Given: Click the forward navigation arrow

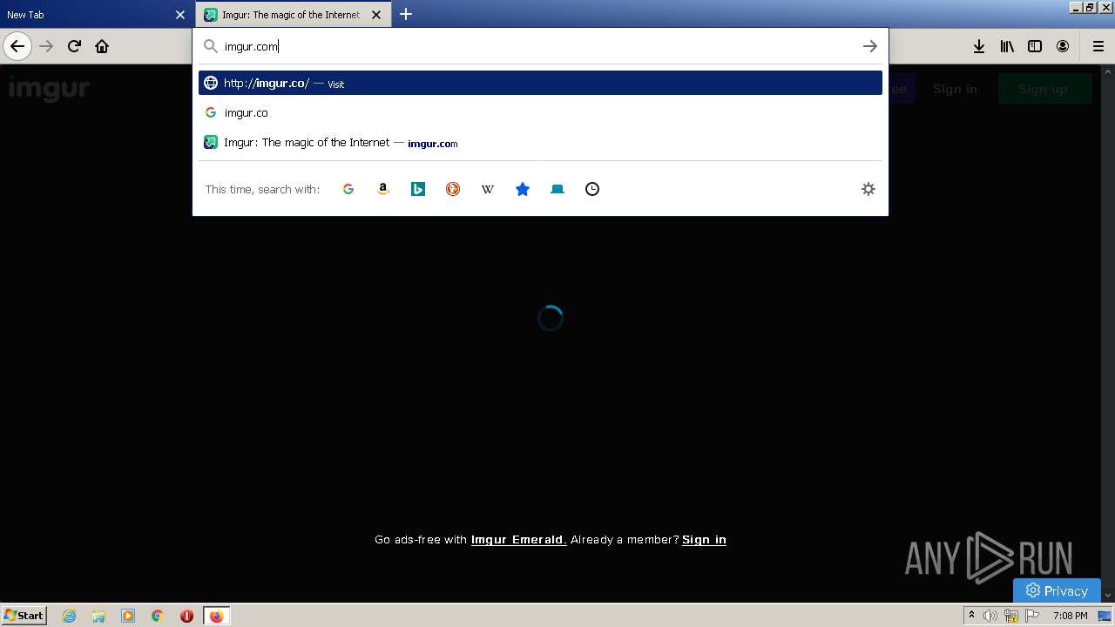Looking at the screenshot, I should click(46, 46).
